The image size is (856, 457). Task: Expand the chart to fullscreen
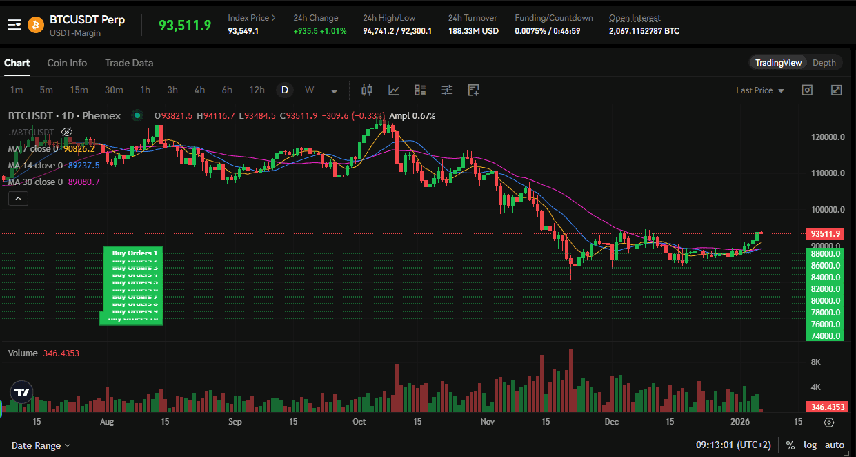pos(836,90)
